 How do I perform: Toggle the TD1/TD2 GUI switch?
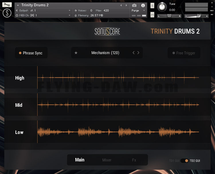click(x=185, y=161)
